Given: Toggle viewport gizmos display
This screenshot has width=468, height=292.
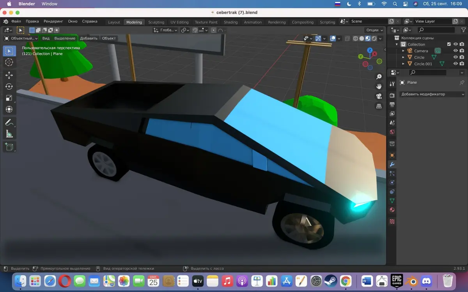Looking at the screenshot, I should pyautogui.click(x=318, y=39).
